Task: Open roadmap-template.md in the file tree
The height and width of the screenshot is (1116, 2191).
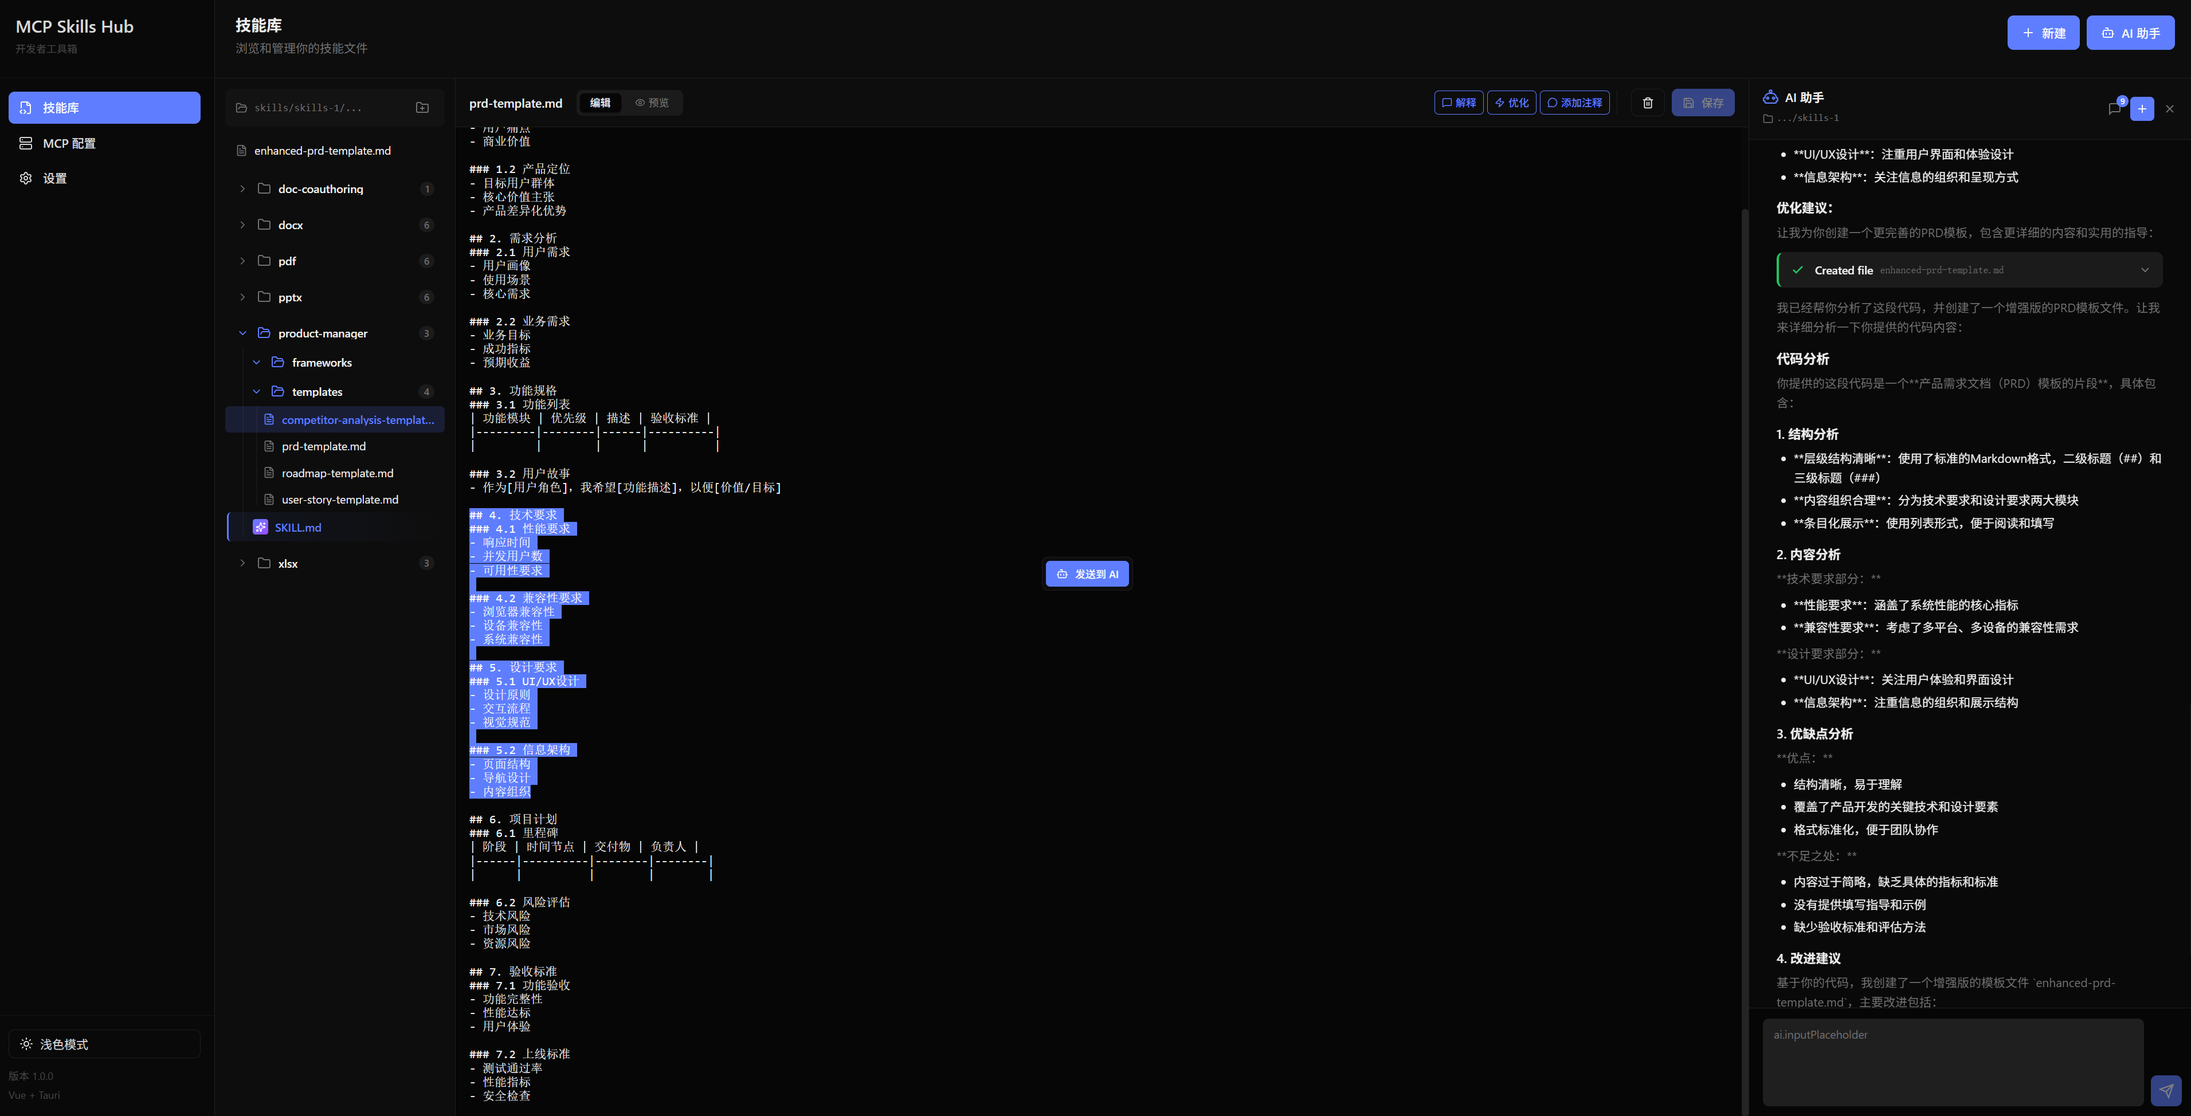Action: 337,473
